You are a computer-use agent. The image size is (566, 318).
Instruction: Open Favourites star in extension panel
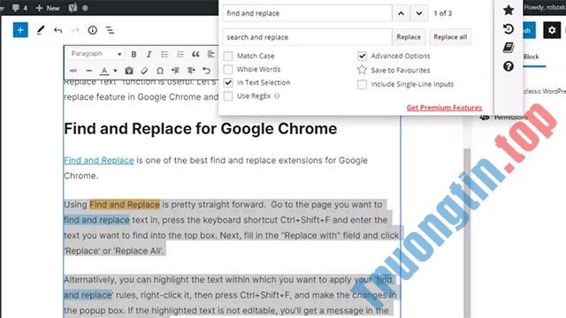coord(509,10)
